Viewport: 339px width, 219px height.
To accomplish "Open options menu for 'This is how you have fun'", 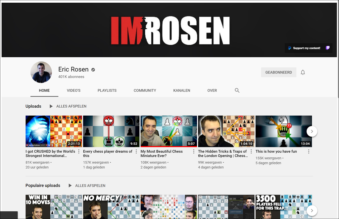I will point(309,151).
